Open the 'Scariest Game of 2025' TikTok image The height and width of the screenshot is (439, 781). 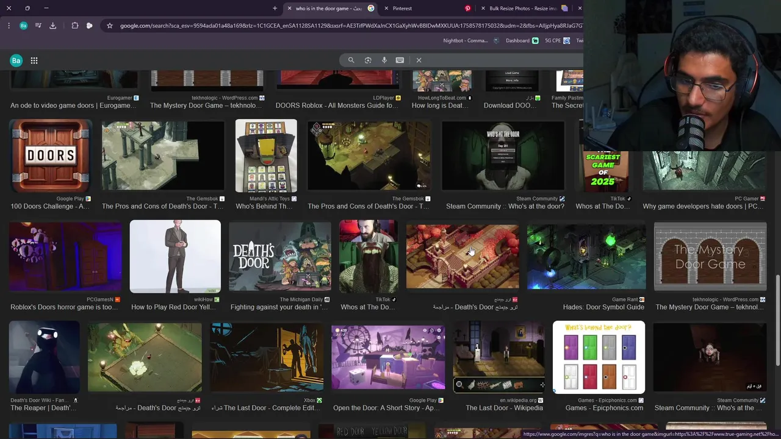point(604,171)
